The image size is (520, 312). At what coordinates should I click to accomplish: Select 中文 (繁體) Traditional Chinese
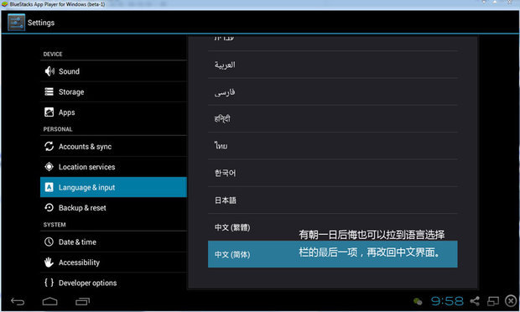tap(333, 227)
